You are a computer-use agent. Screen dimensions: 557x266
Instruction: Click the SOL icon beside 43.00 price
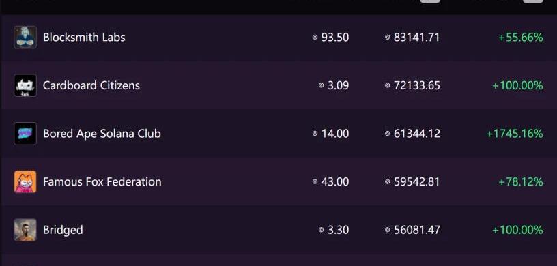coord(315,182)
